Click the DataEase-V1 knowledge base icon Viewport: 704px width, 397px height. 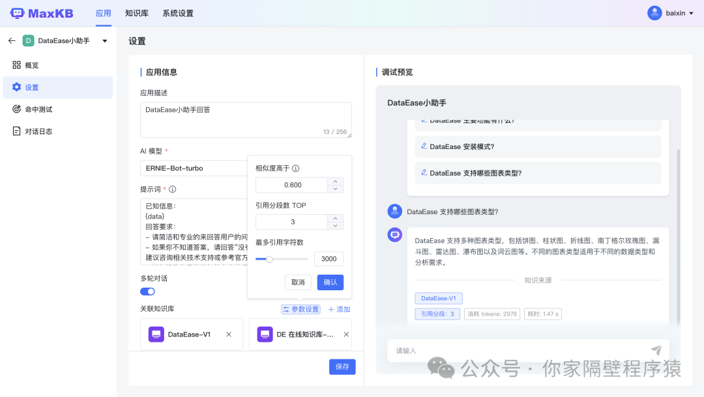pos(156,334)
